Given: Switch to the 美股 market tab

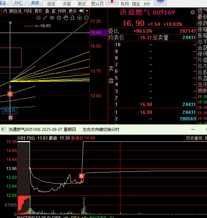Looking at the screenshot, I should (35, 3).
